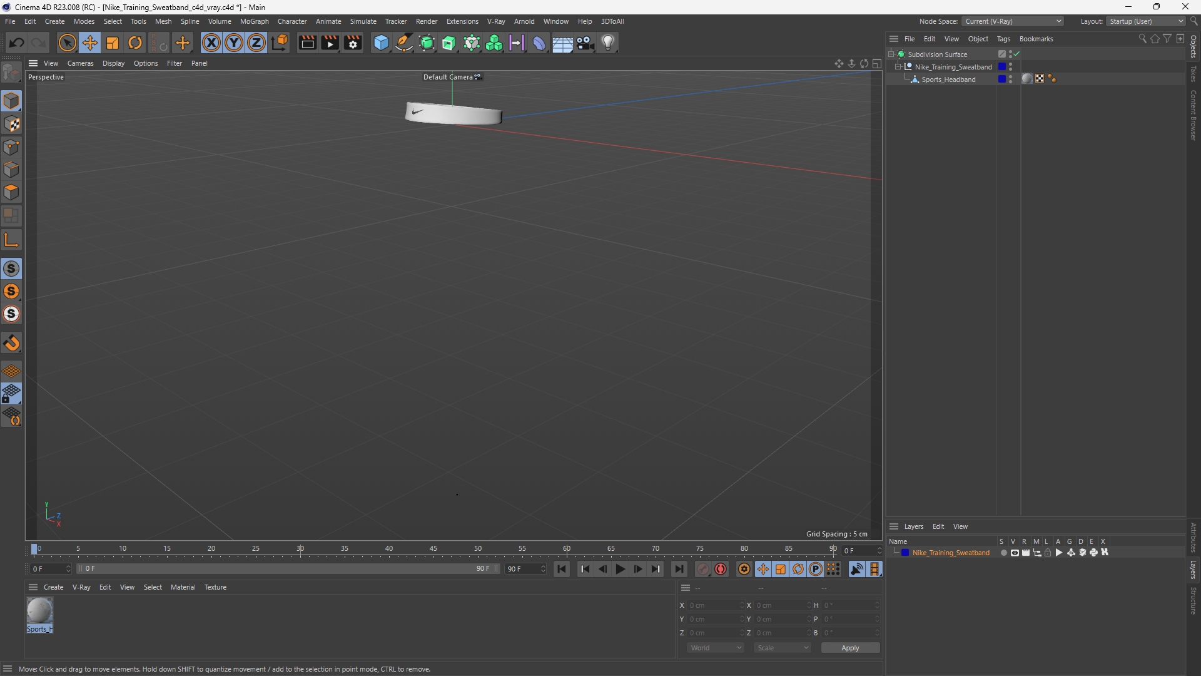Click the X position input field
Screen dimensions: 1201x676
pyautogui.click(x=716, y=605)
